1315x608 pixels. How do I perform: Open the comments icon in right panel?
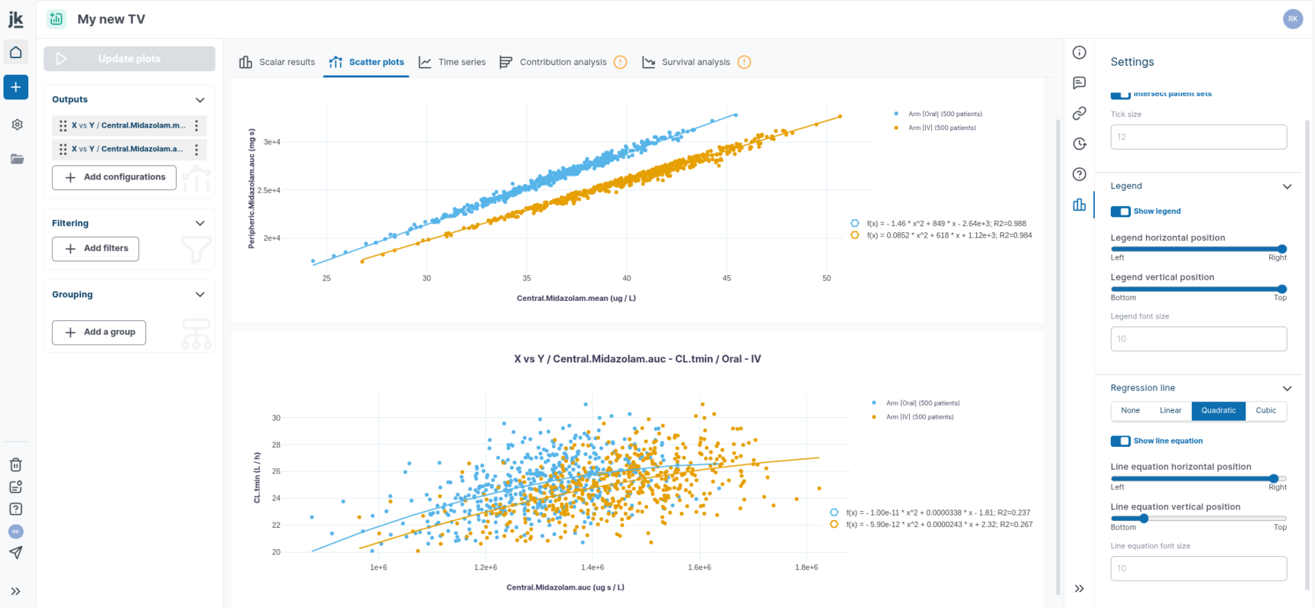coord(1080,82)
